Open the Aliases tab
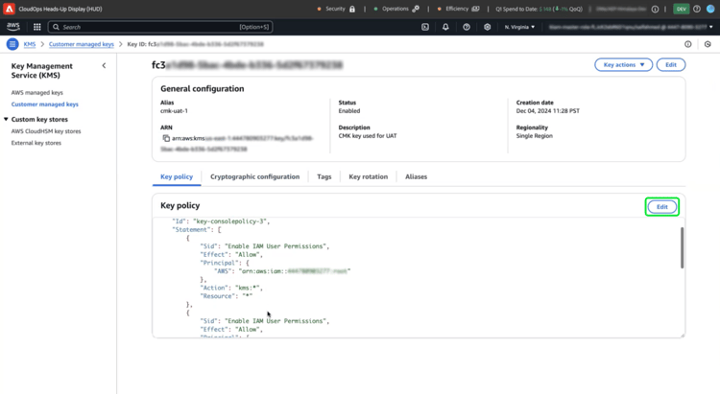720x394 pixels. click(416, 176)
